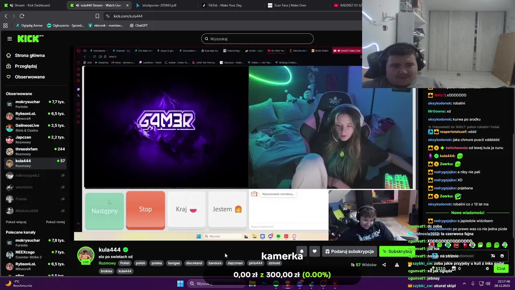The height and width of the screenshot is (290, 515).
Task: Open Obserwowane in the sidebar menu
Action: tap(25, 77)
